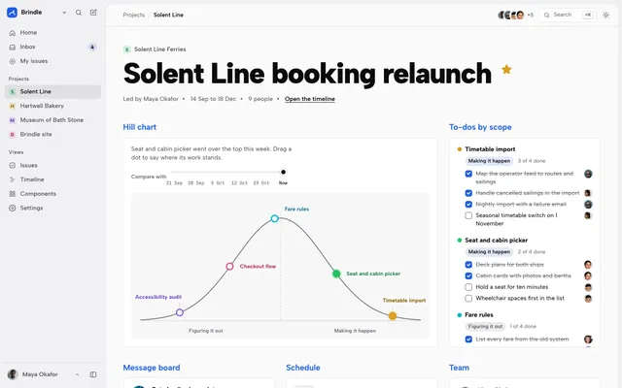This screenshot has width=622, height=388.
Task: Check Seasonal timetable switch on 1 November
Action: pyautogui.click(x=468, y=215)
